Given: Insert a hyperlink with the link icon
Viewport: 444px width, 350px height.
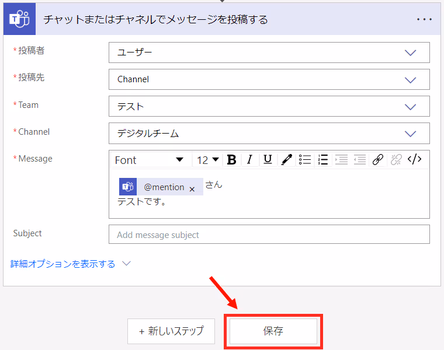Looking at the screenshot, I should pos(378,160).
